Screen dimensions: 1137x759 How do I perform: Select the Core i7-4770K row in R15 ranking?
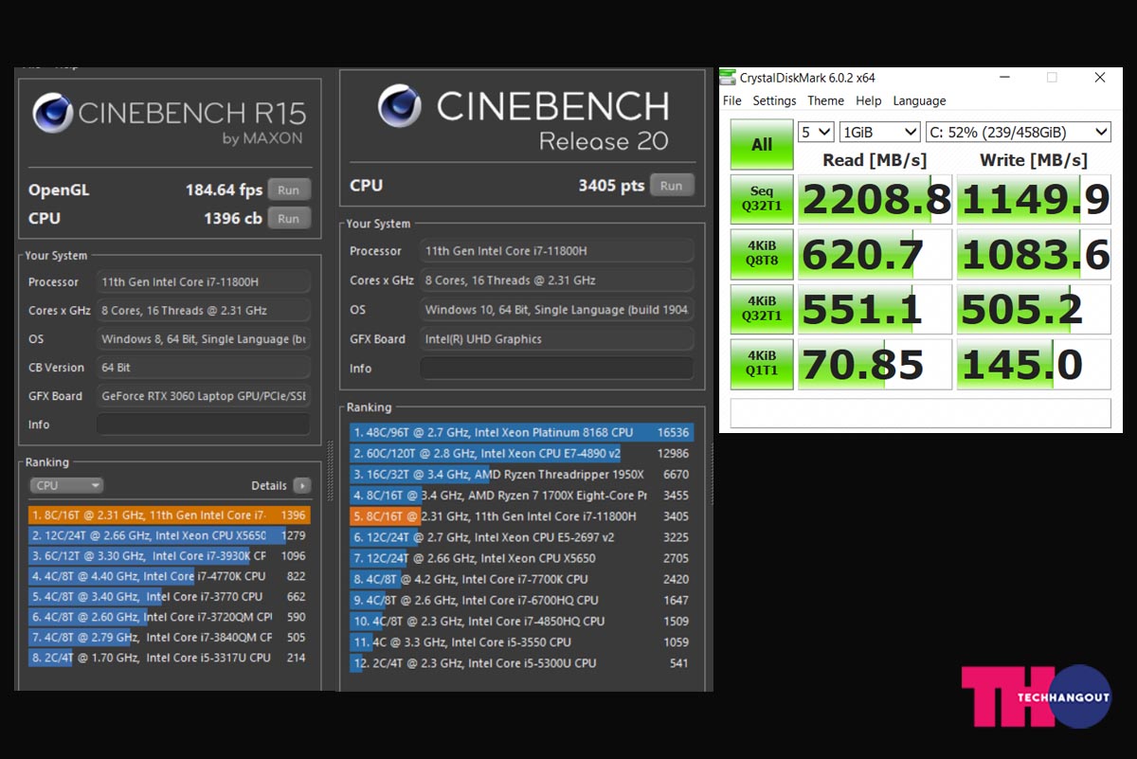pyautogui.click(x=170, y=576)
